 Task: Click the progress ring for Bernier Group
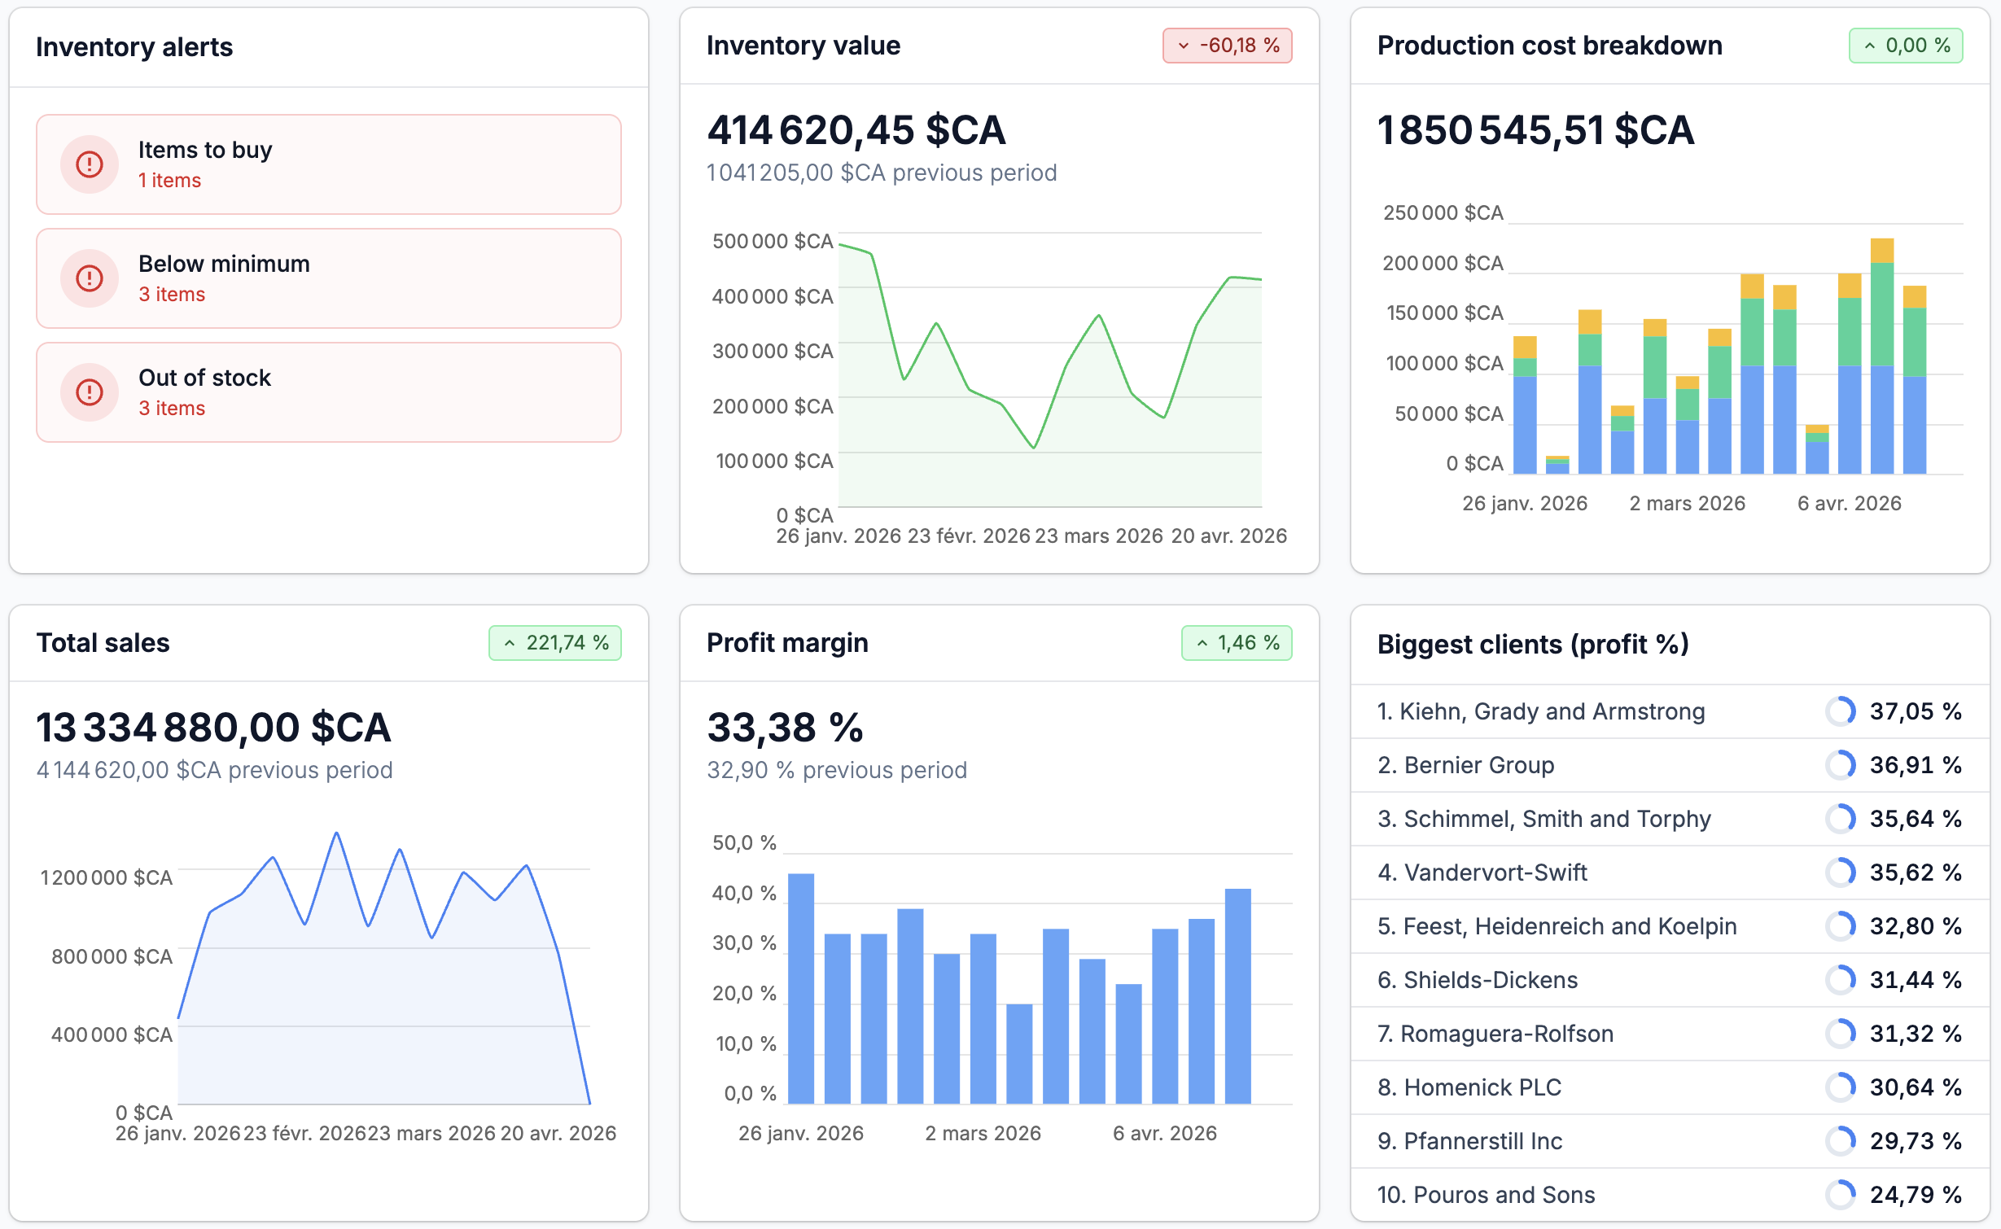[1840, 765]
